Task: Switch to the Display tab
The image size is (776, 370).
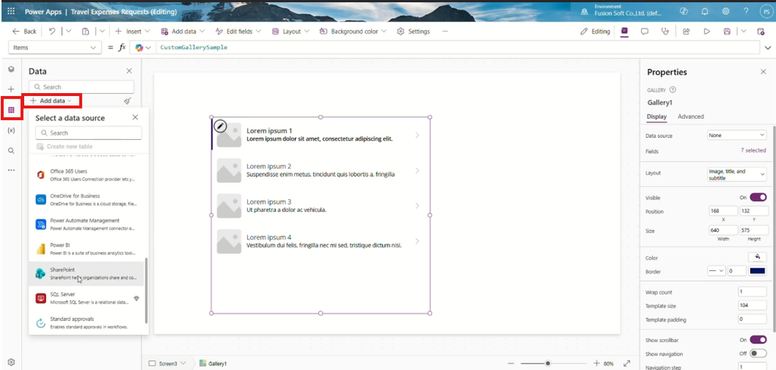Action: coord(657,117)
